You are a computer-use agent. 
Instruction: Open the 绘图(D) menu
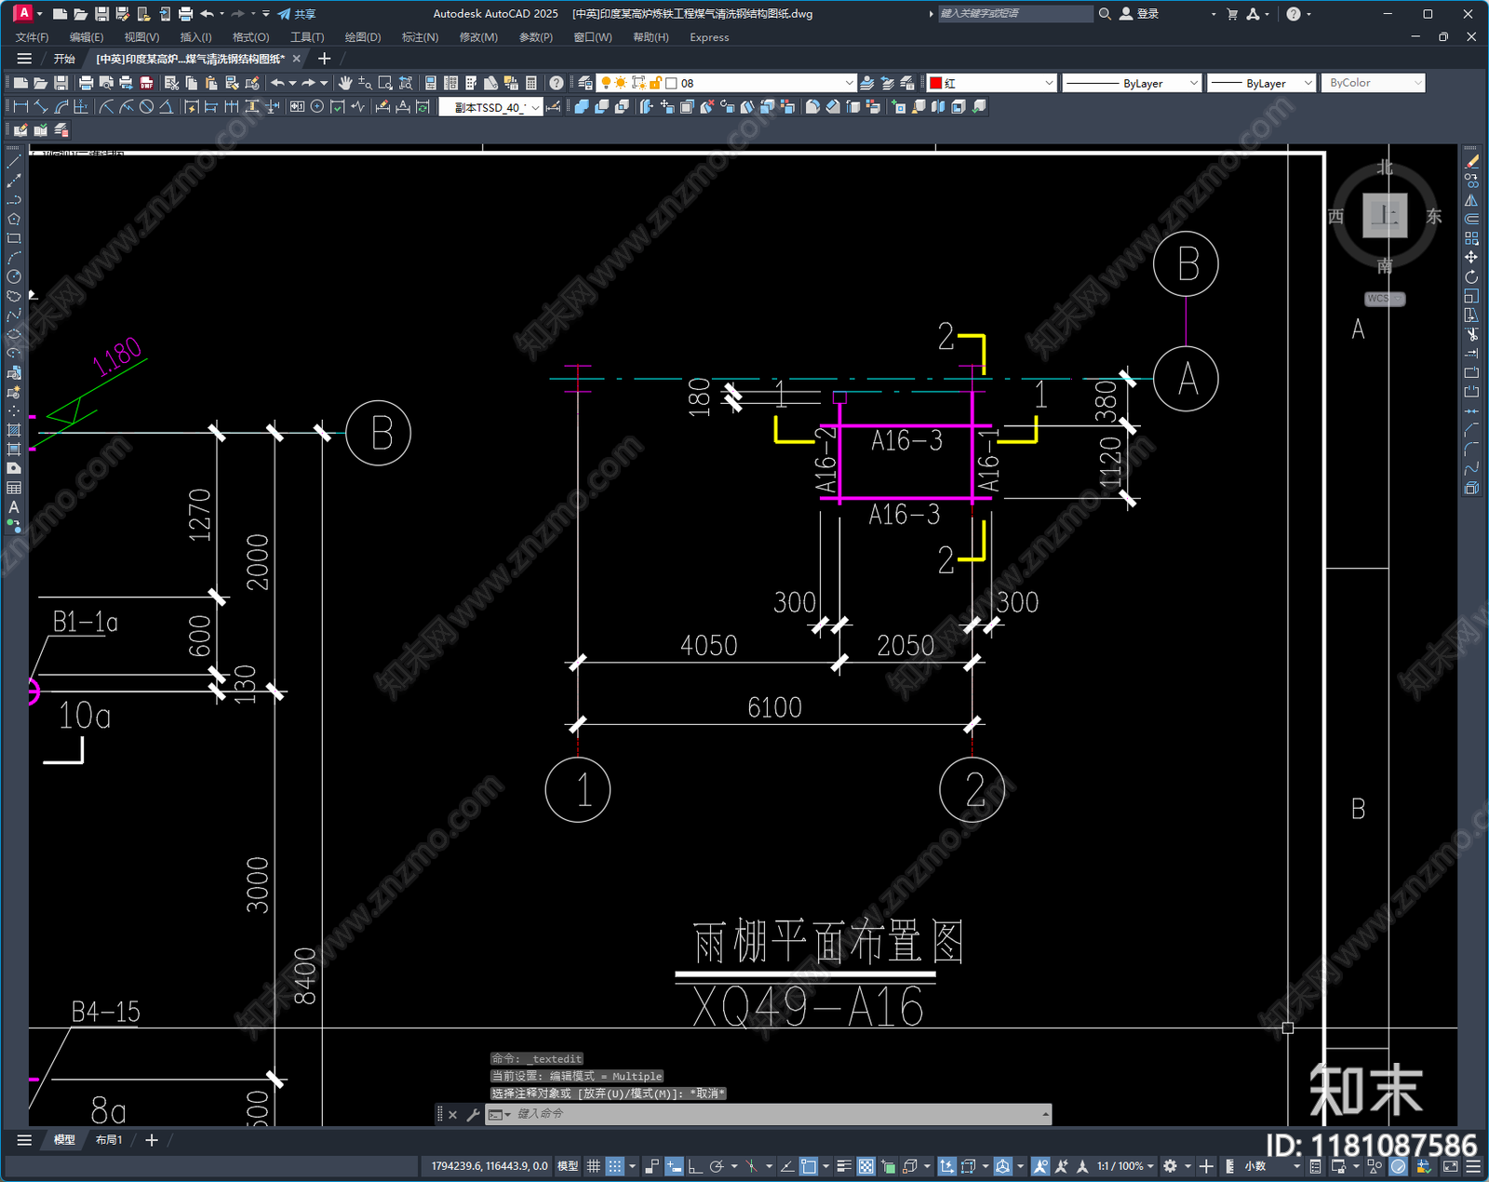pyautogui.click(x=363, y=37)
